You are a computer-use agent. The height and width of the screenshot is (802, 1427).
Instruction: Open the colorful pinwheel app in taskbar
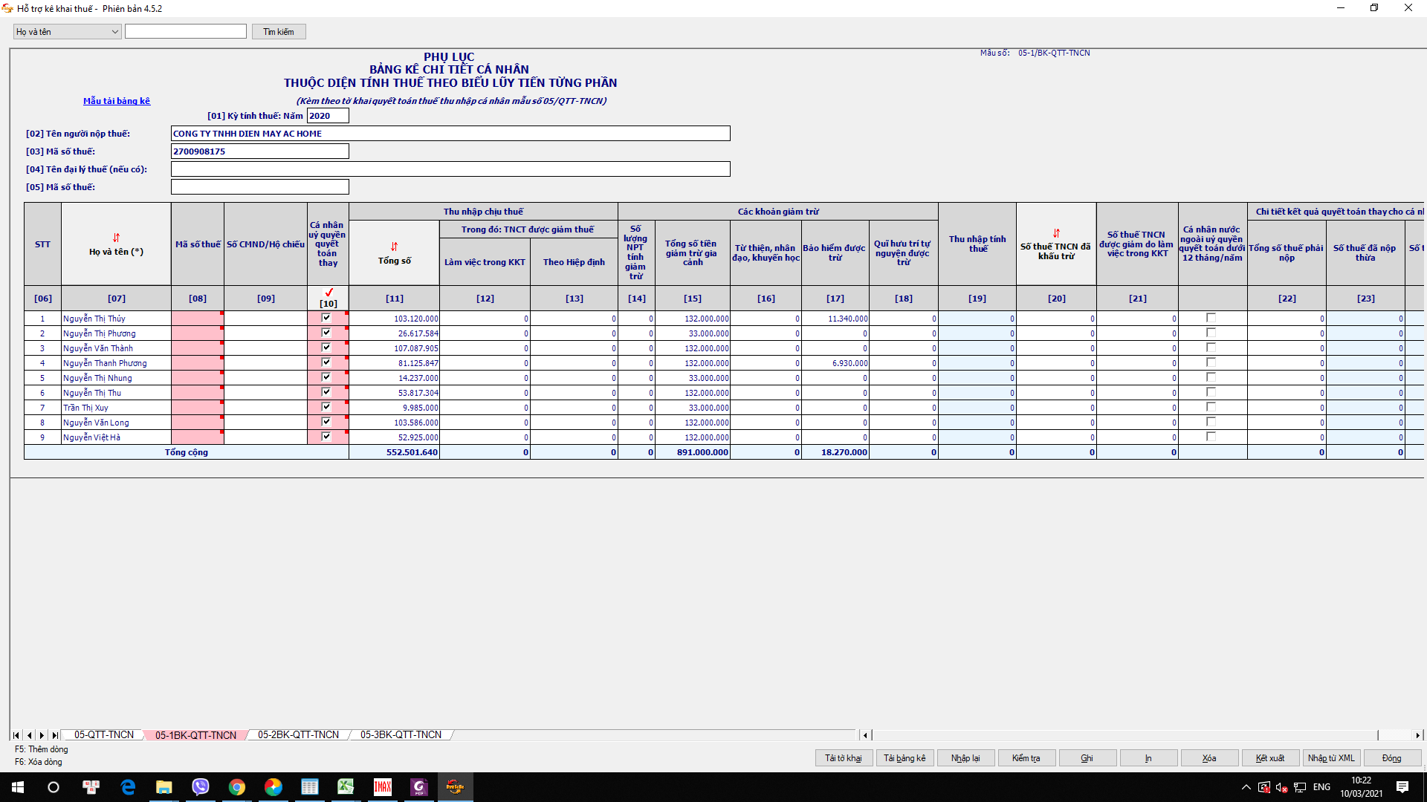pos(273,787)
